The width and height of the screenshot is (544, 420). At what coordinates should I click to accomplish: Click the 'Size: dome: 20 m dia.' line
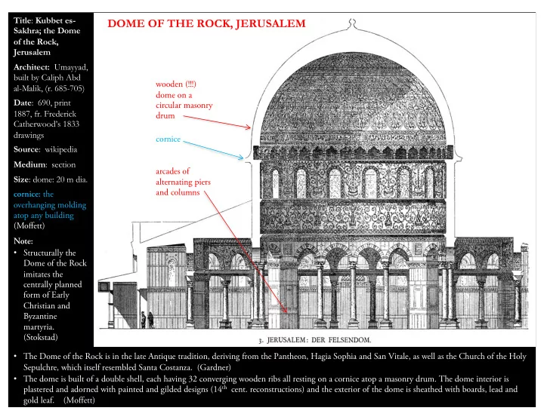(x=51, y=179)
